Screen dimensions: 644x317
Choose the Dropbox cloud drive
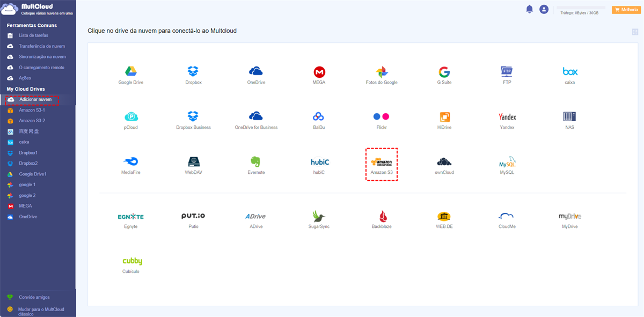(x=193, y=76)
